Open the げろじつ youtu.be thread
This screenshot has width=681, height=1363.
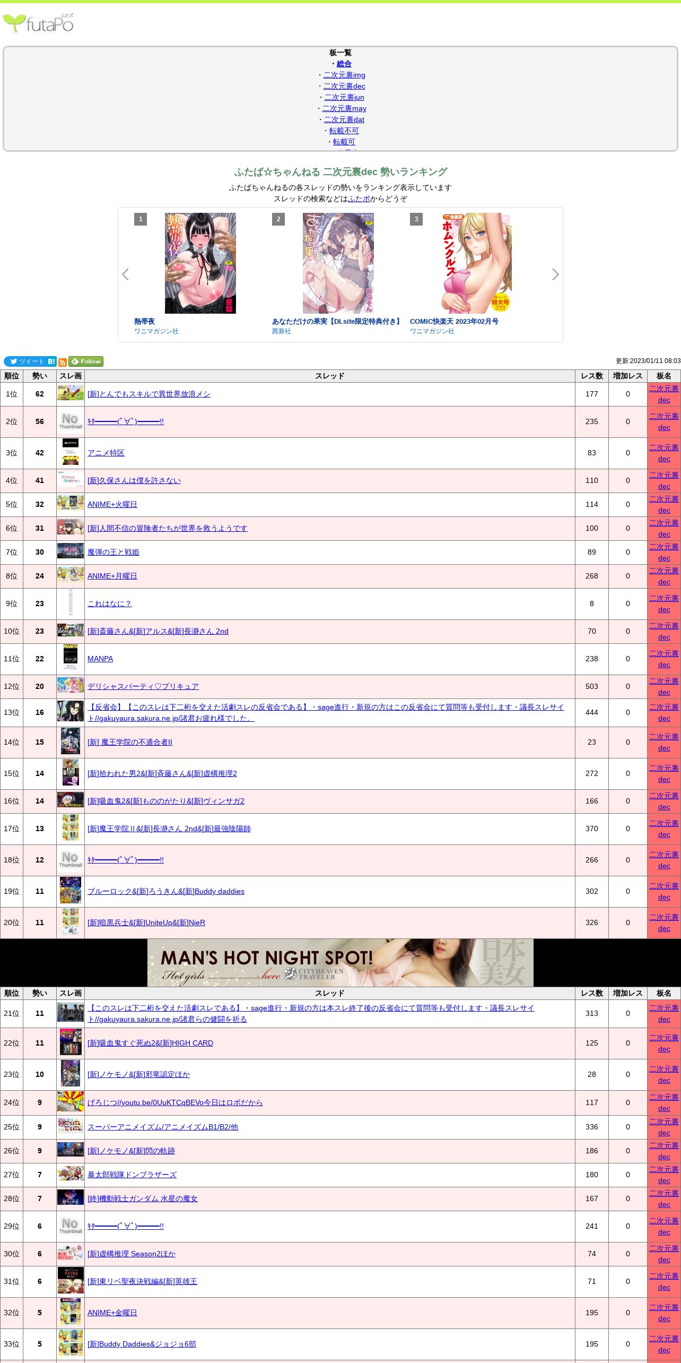click(x=175, y=1102)
